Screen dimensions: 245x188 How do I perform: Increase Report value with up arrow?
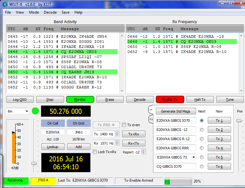[x=143, y=151]
